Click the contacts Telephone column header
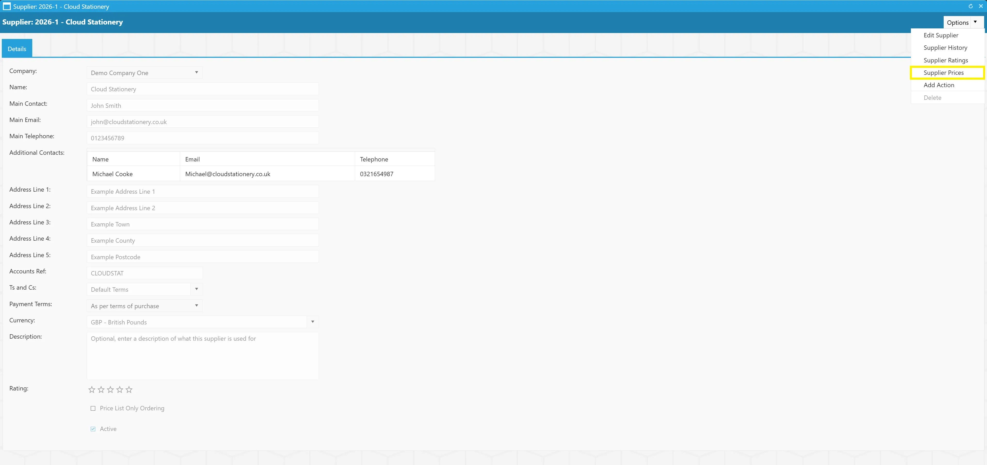This screenshot has width=987, height=465. click(x=395, y=159)
